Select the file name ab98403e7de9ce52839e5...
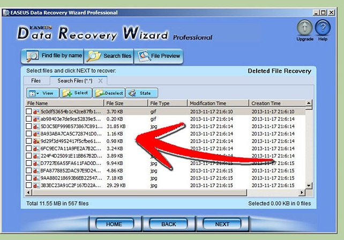Viewport: 344px width, 240px height. pyautogui.click(x=71, y=119)
